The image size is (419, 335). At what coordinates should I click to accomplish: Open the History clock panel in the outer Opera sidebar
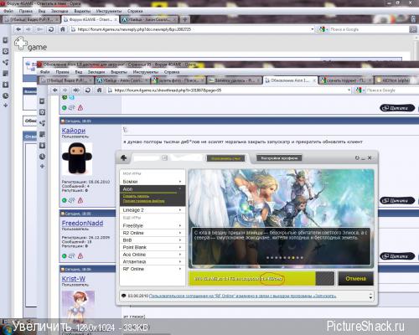(x=5, y=95)
